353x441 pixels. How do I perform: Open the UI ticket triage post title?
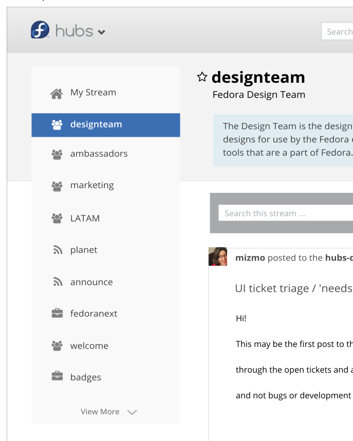coord(293,288)
